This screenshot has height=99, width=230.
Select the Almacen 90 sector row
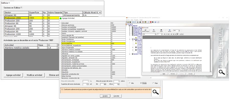click(53, 15)
